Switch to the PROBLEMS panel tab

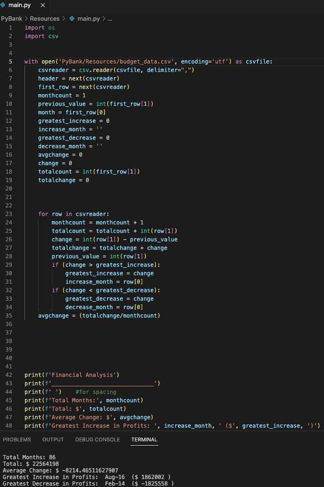pos(17,439)
